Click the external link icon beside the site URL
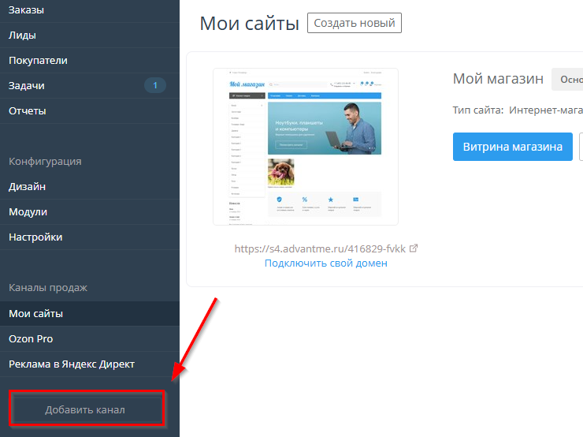The width and height of the screenshot is (583, 437). tap(414, 248)
